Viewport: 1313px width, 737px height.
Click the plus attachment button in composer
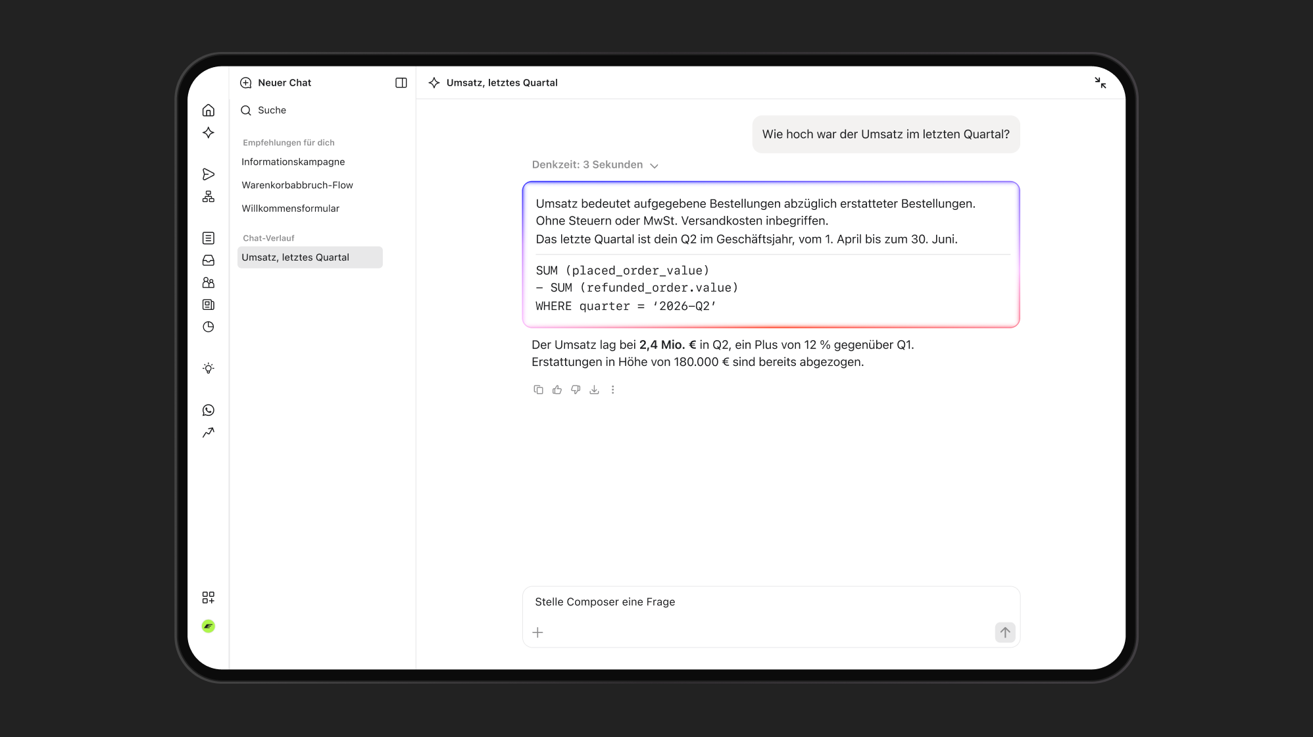click(537, 632)
